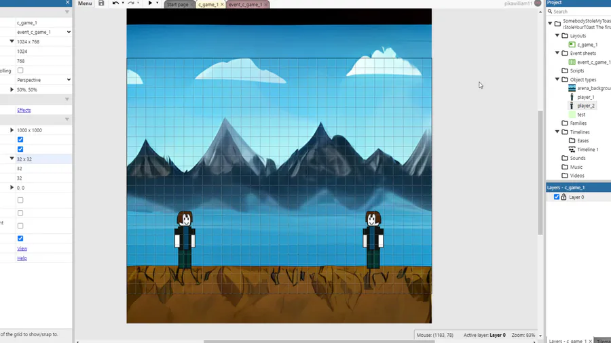Close the Properties panel with X
611x343 pixels.
[x=67, y=2]
